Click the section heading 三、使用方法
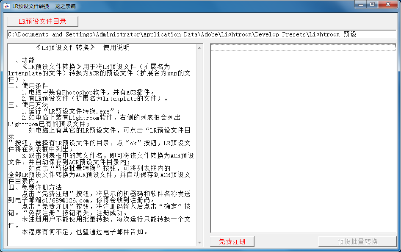 28,105
